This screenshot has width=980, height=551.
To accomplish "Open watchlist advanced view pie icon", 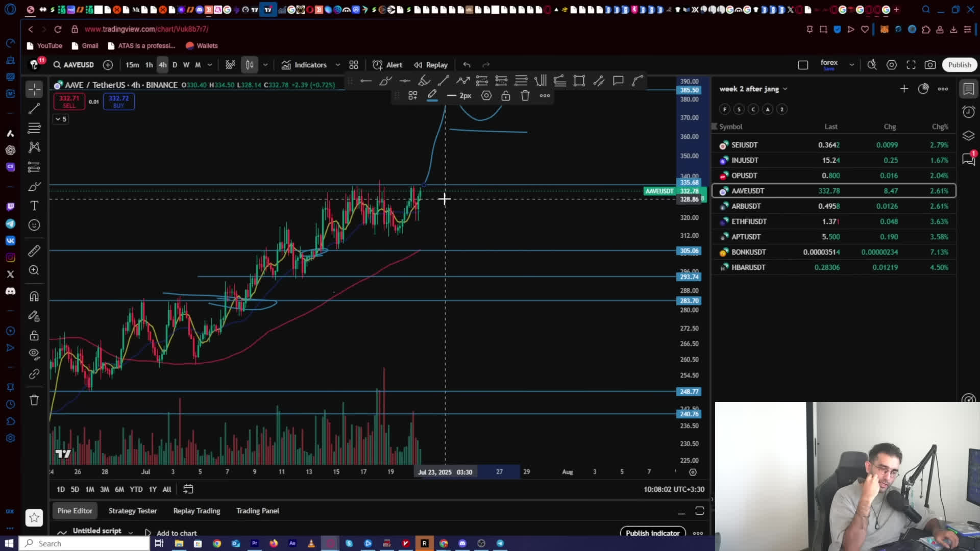I will click(x=923, y=89).
